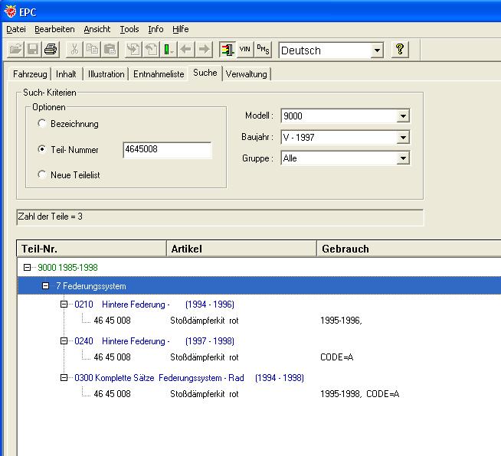Go back with the left arrow icon
Viewport: 501px width, 456px height.
point(186,50)
